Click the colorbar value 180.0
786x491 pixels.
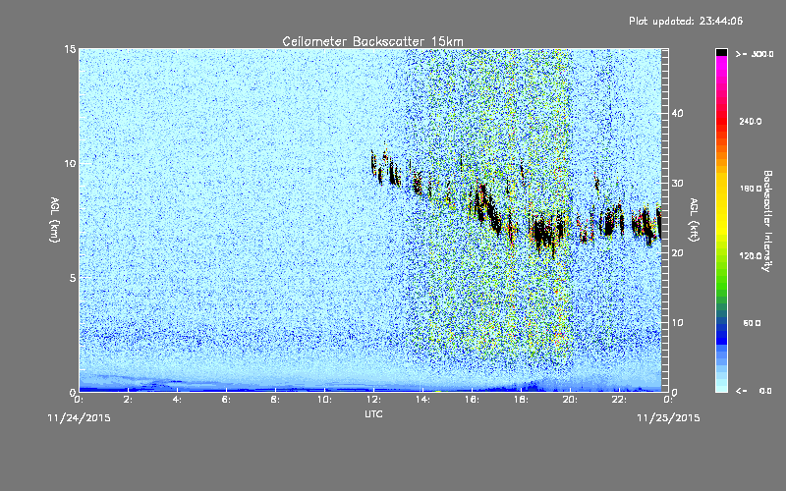(x=751, y=189)
